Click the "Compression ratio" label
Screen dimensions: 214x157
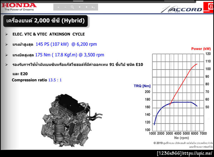coord(29,80)
